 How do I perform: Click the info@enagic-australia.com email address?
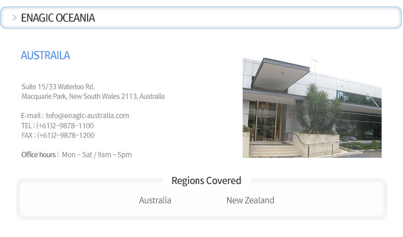click(x=87, y=116)
